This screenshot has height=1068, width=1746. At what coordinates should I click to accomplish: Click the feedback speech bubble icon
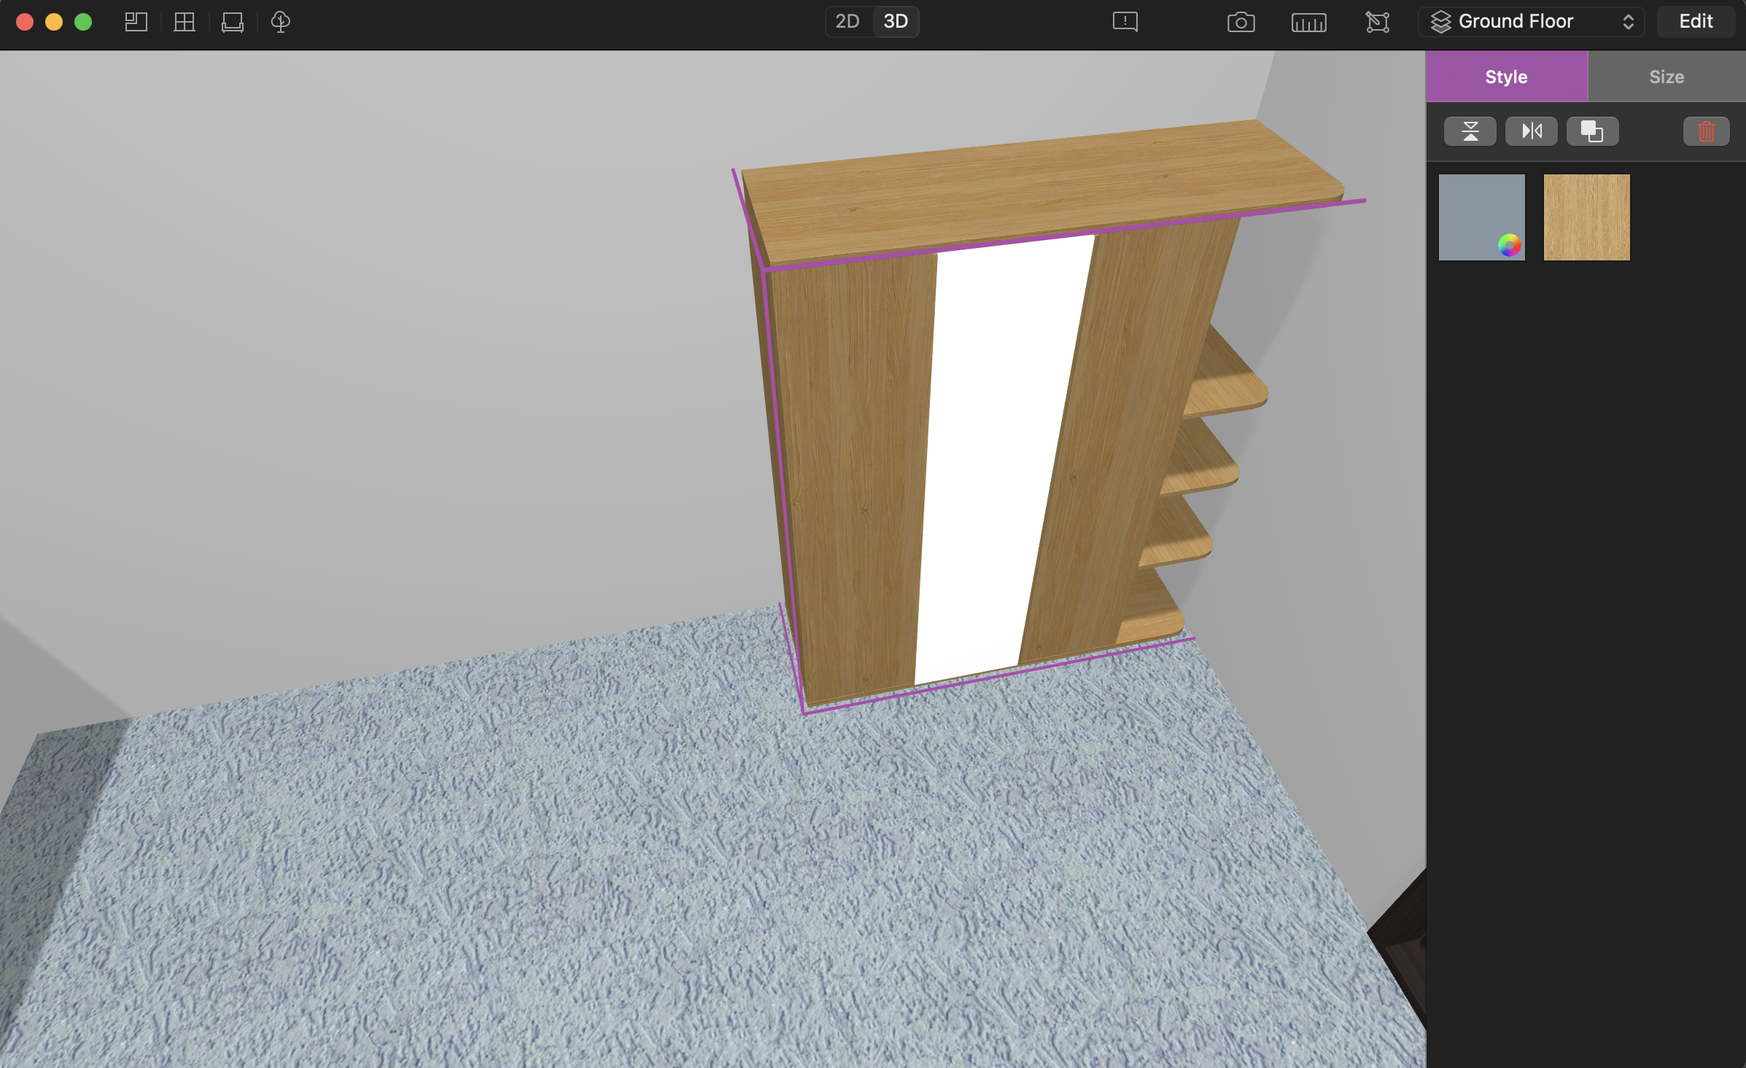[x=1125, y=22]
